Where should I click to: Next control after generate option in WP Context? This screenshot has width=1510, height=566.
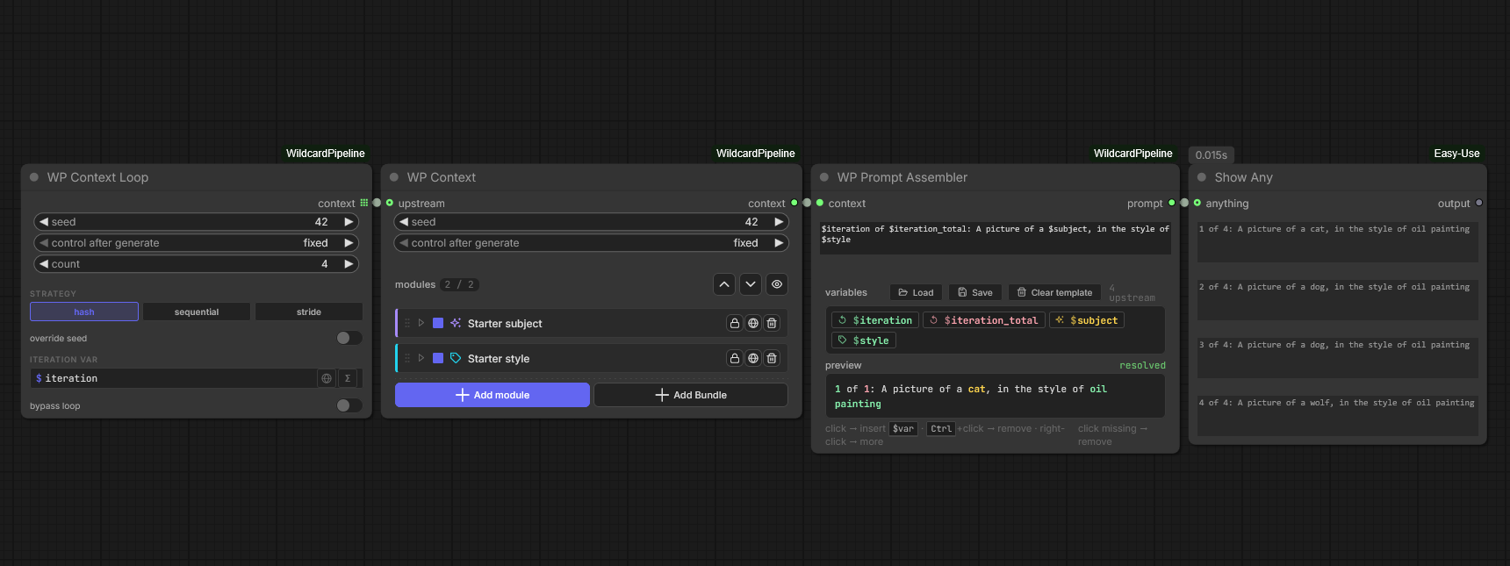point(779,243)
